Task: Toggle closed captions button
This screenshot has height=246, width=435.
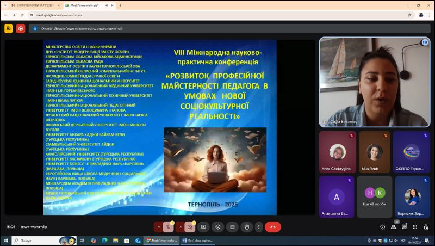Action: pyautogui.click(x=232, y=227)
